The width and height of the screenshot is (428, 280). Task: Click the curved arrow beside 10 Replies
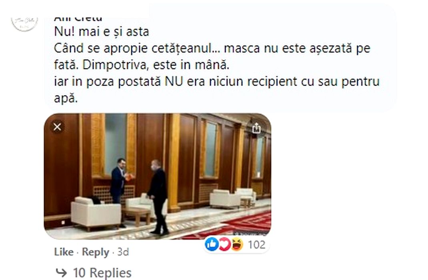pos(62,272)
